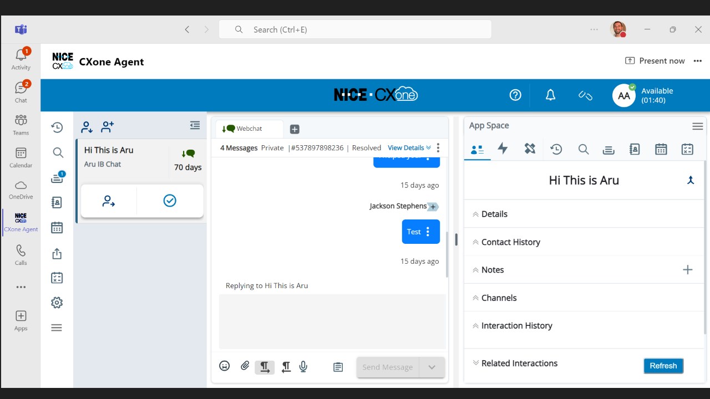The width and height of the screenshot is (710, 399).
Task: Open quick replies clipboard icon
Action: 338,367
